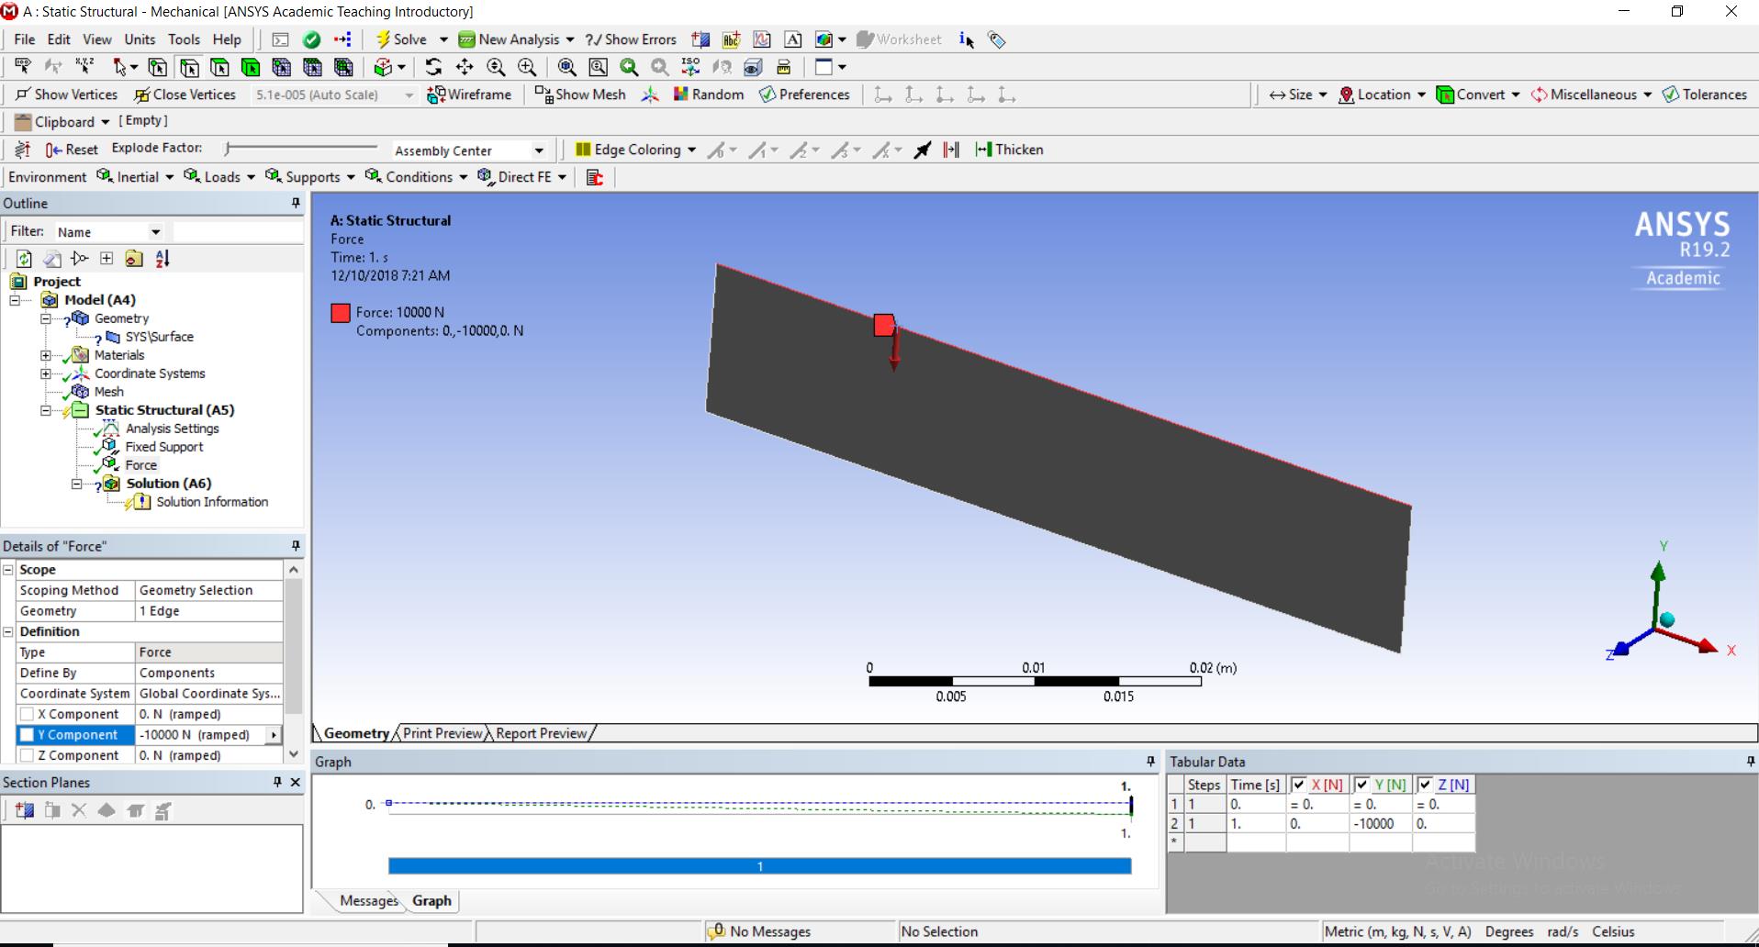Select the Body selection filter icon
Viewport: 1759px width, 947px height.
point(251,67)
